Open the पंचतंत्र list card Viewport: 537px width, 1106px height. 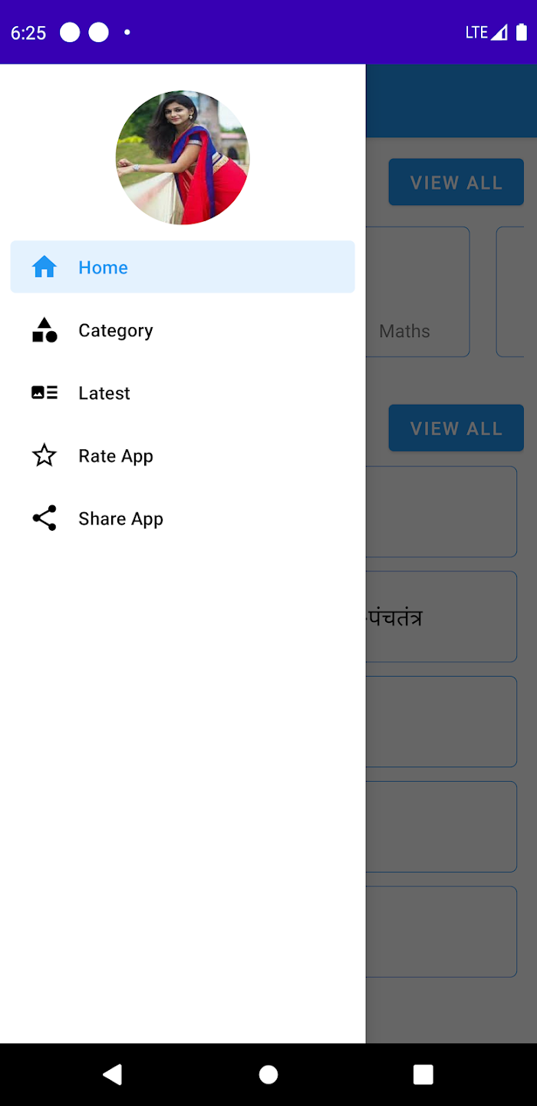[441, 616]
